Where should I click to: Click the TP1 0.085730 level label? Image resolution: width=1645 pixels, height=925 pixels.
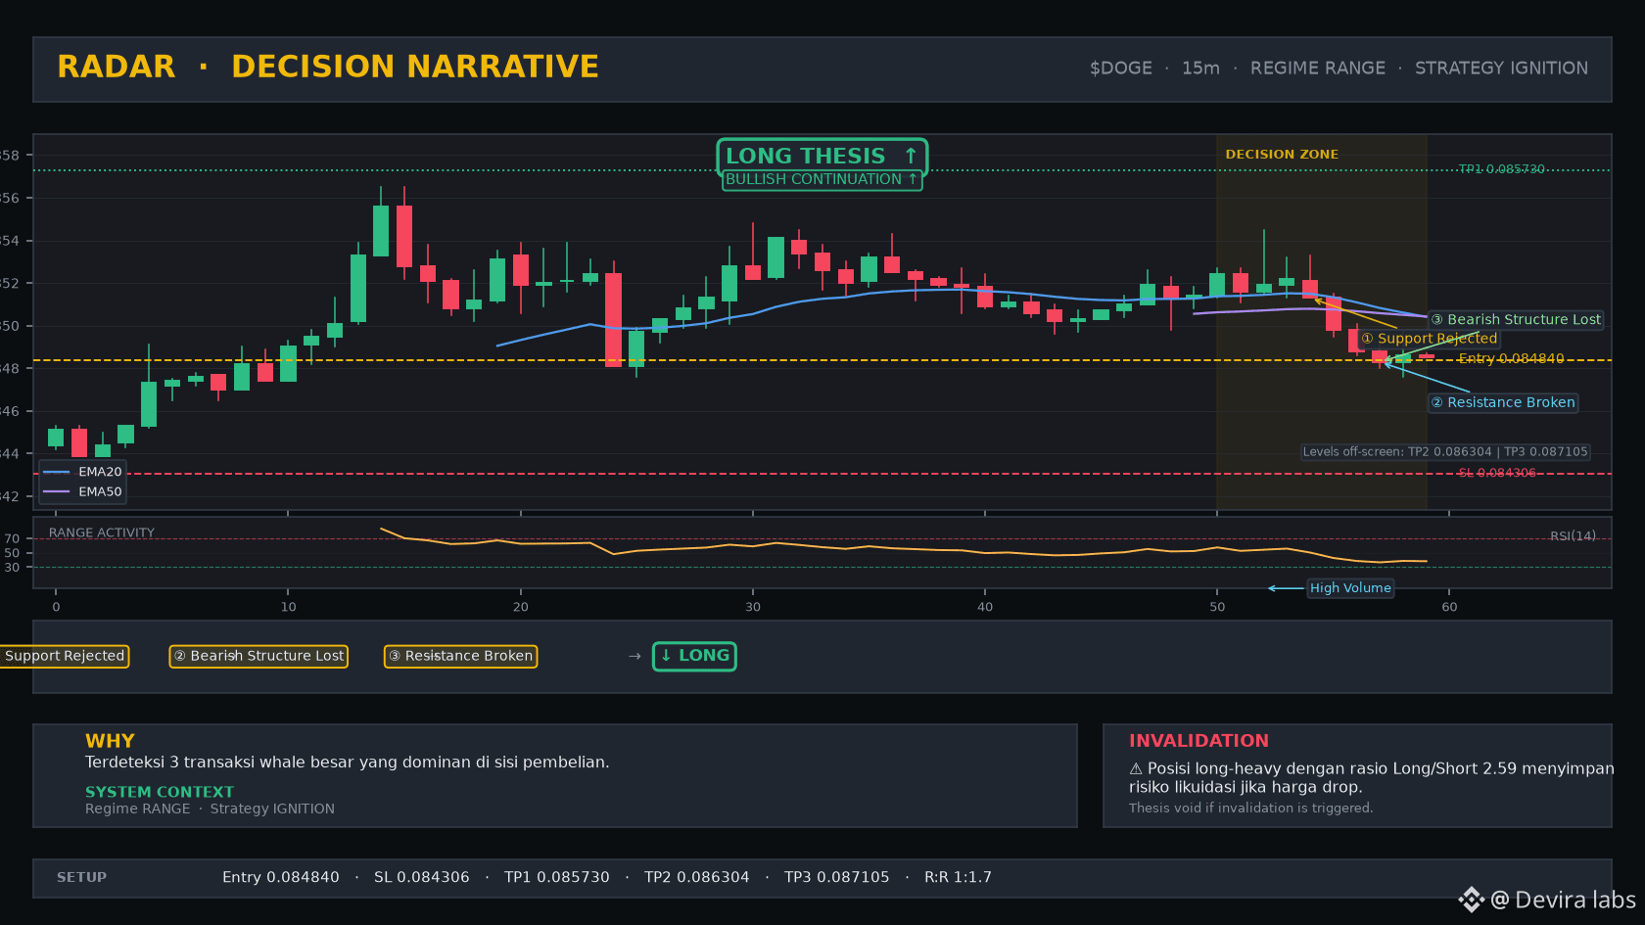click(1501, 169)
